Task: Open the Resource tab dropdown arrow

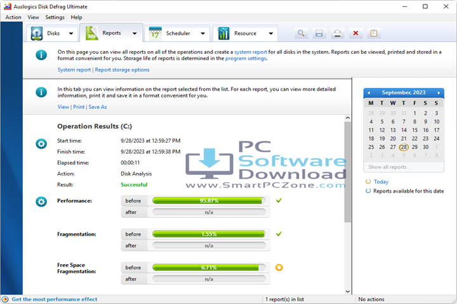Action: pyautogui.click(x=271, y=34)
